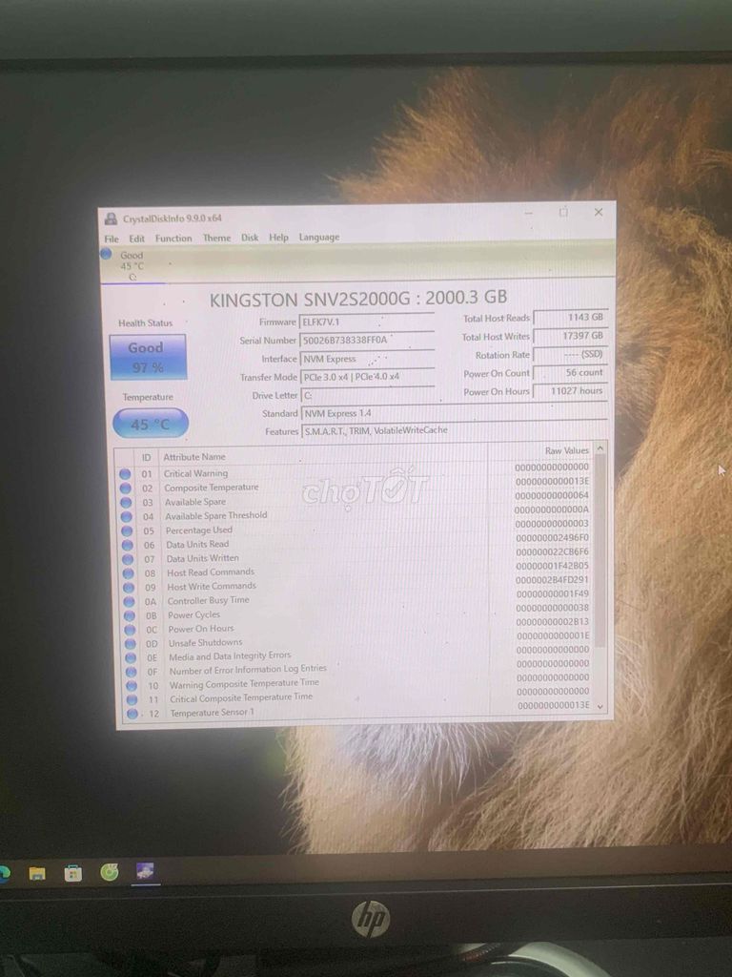
Task: Select the Unsafe Shutdowns row status icon
Action: pyautogui.click(x=130, y=644)
